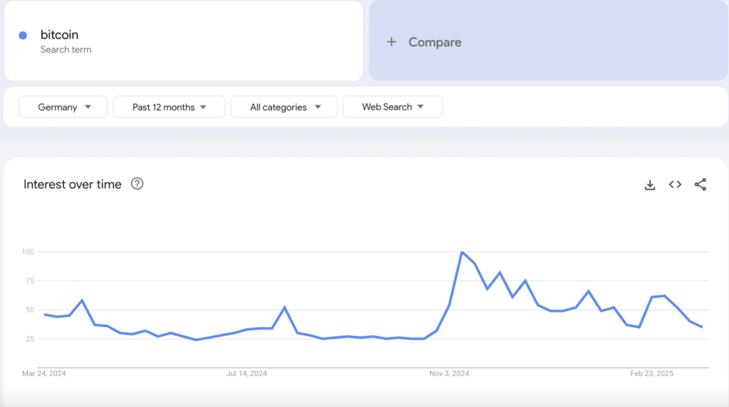
Task: Click the Interest over time heading
Action: tap(73, 184)
